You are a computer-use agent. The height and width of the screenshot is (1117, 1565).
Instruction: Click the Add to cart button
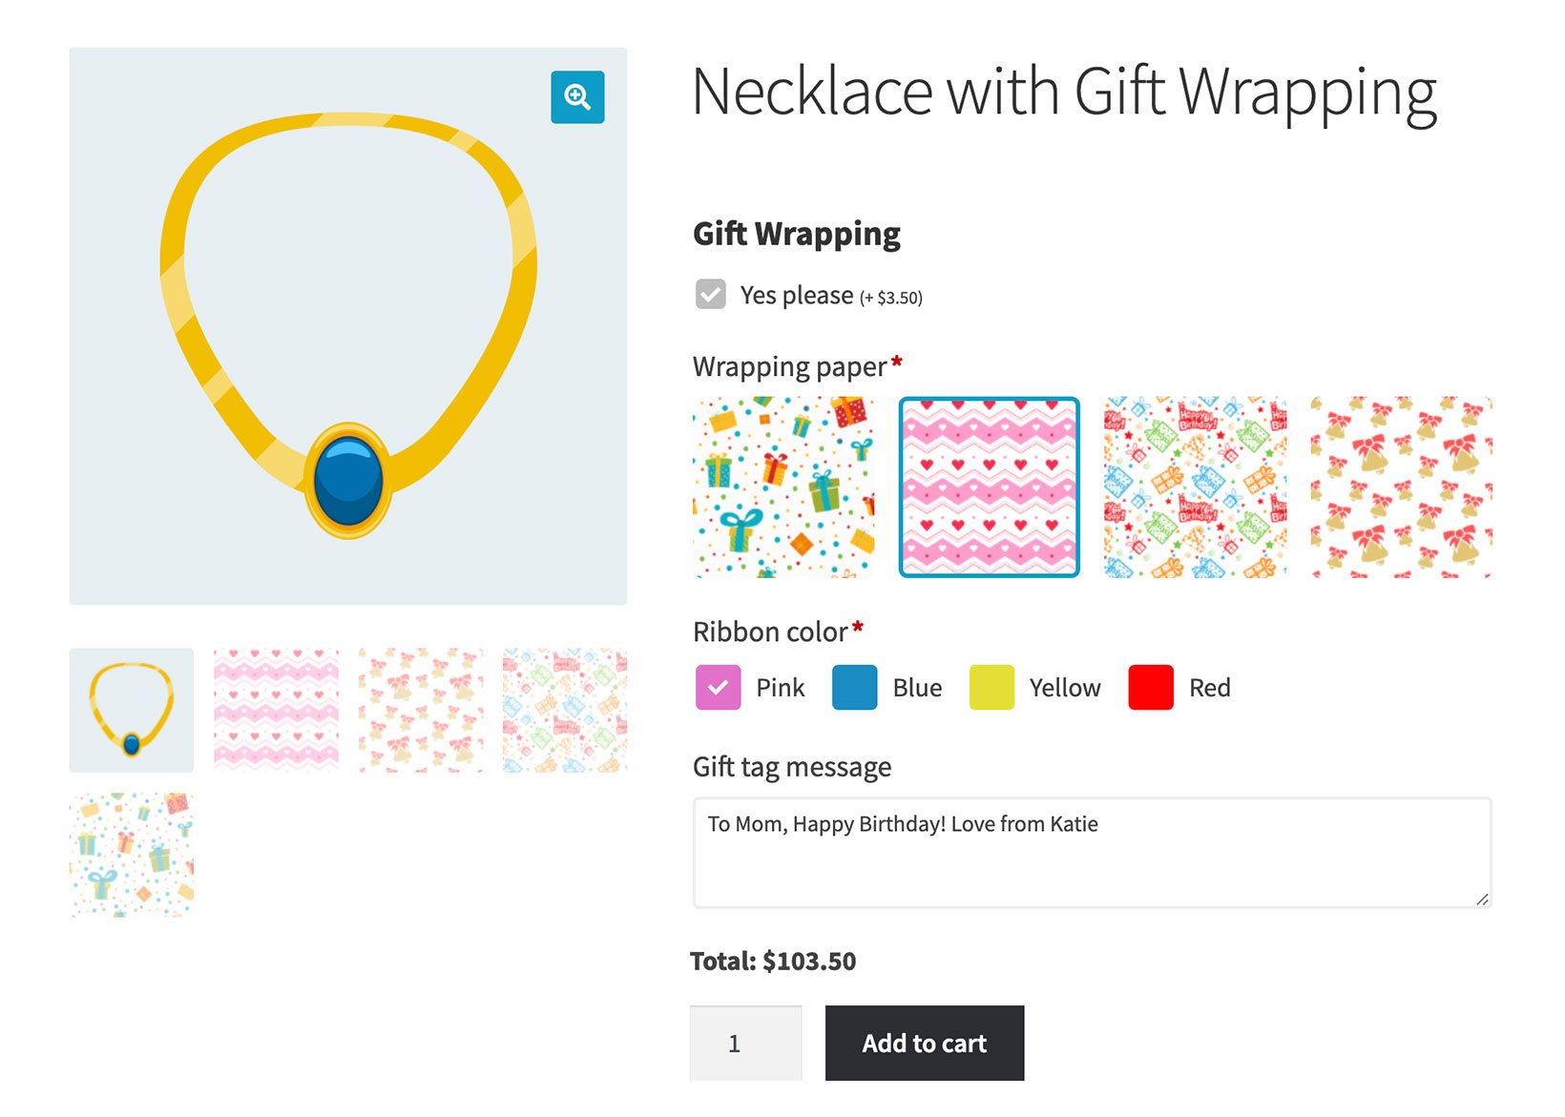924,1044
